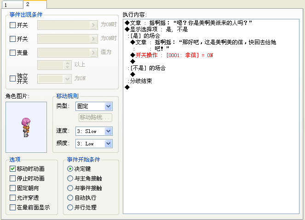
Task: Tick the 变量 condition checkbox
Action: (12, 53)
